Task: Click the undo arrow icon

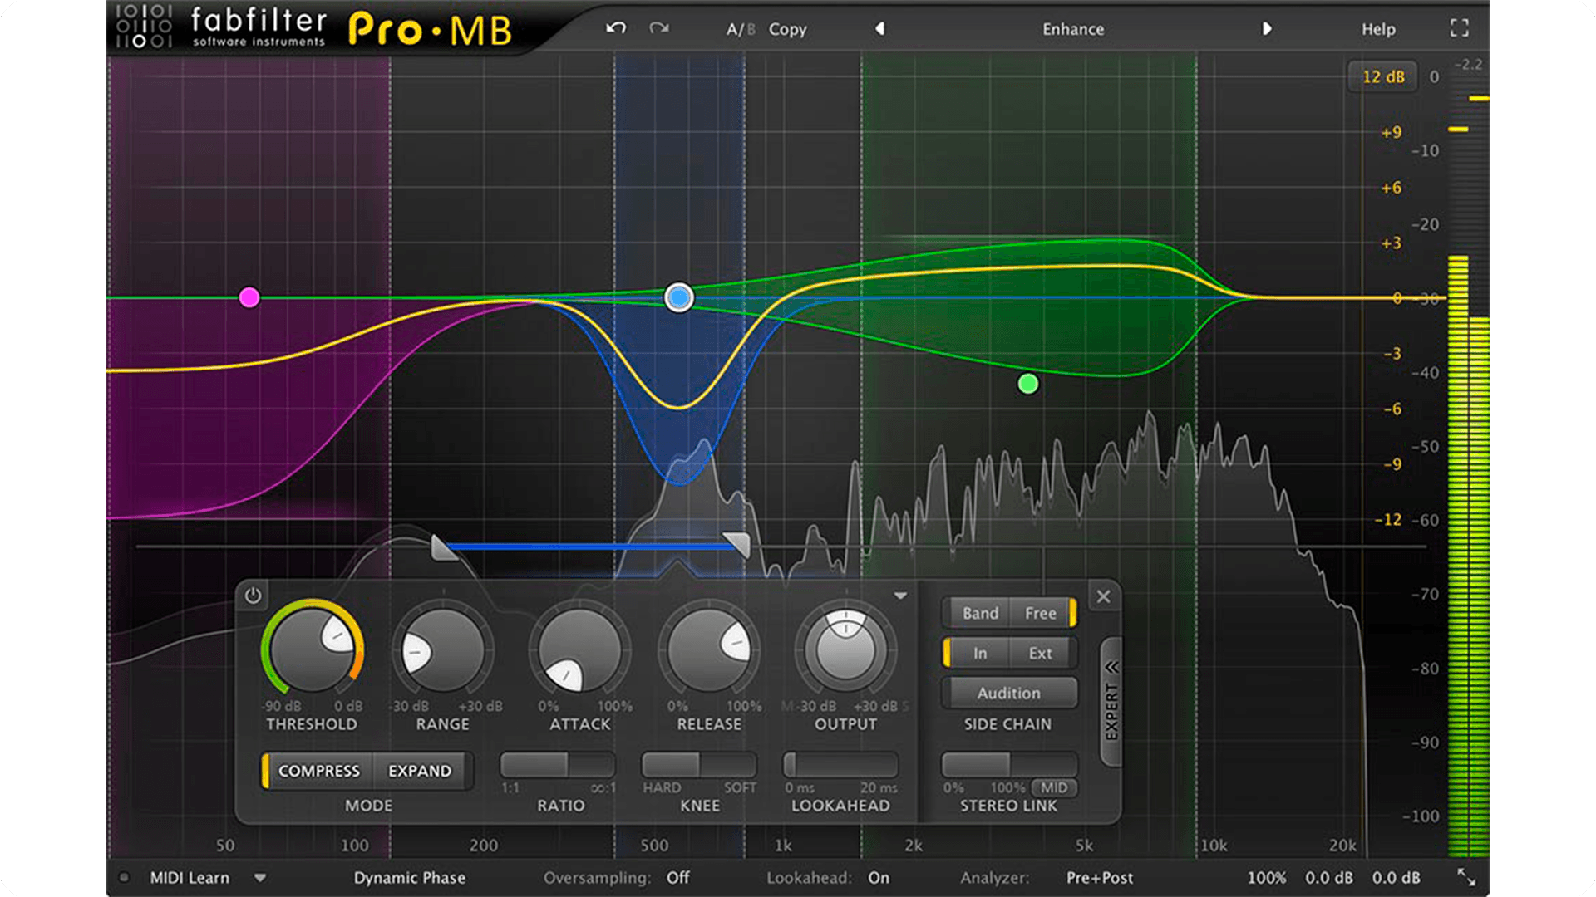Action: [616, 28]
